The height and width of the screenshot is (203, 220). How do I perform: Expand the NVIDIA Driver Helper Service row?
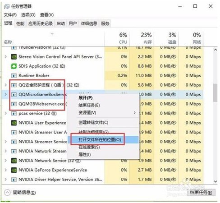pyautogui.click(x=6, y=180)
